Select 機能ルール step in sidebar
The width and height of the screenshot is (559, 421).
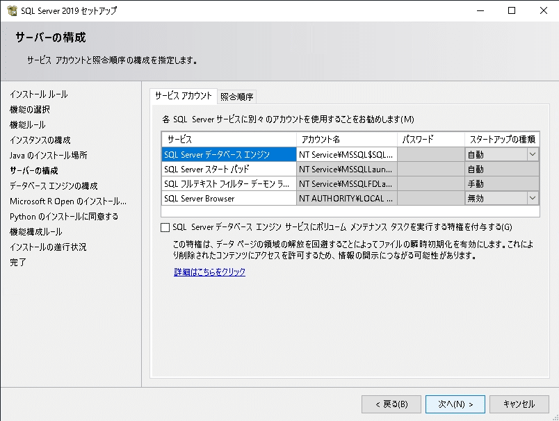28,125
